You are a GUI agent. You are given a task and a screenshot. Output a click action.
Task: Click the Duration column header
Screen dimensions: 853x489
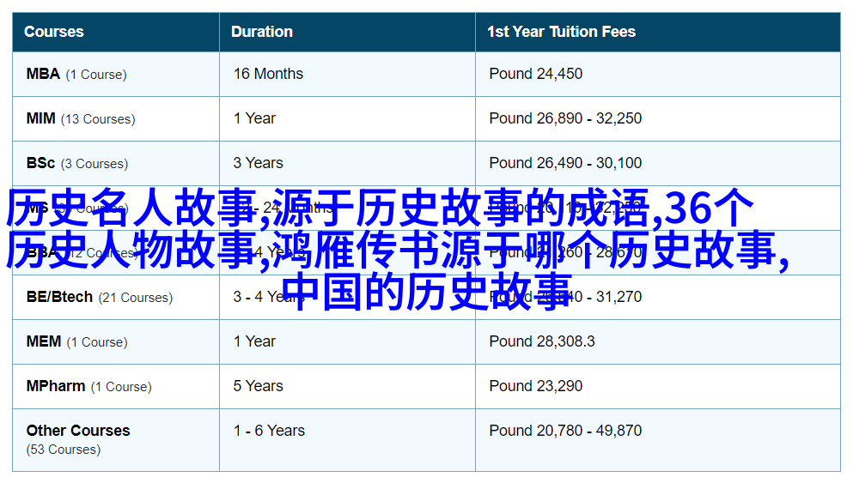click(262, 32)
